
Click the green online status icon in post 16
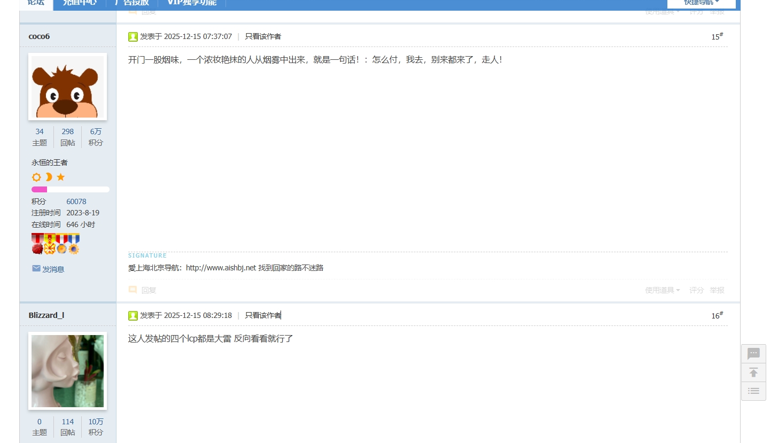[x=133, y=315]
